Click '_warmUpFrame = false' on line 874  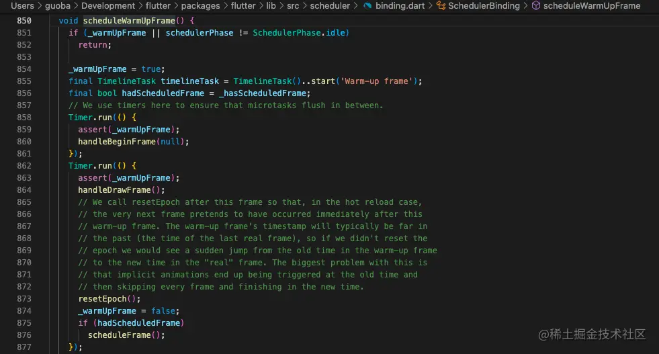point(128,311)
